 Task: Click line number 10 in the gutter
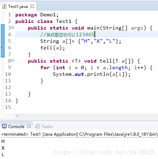coord(8,74)
